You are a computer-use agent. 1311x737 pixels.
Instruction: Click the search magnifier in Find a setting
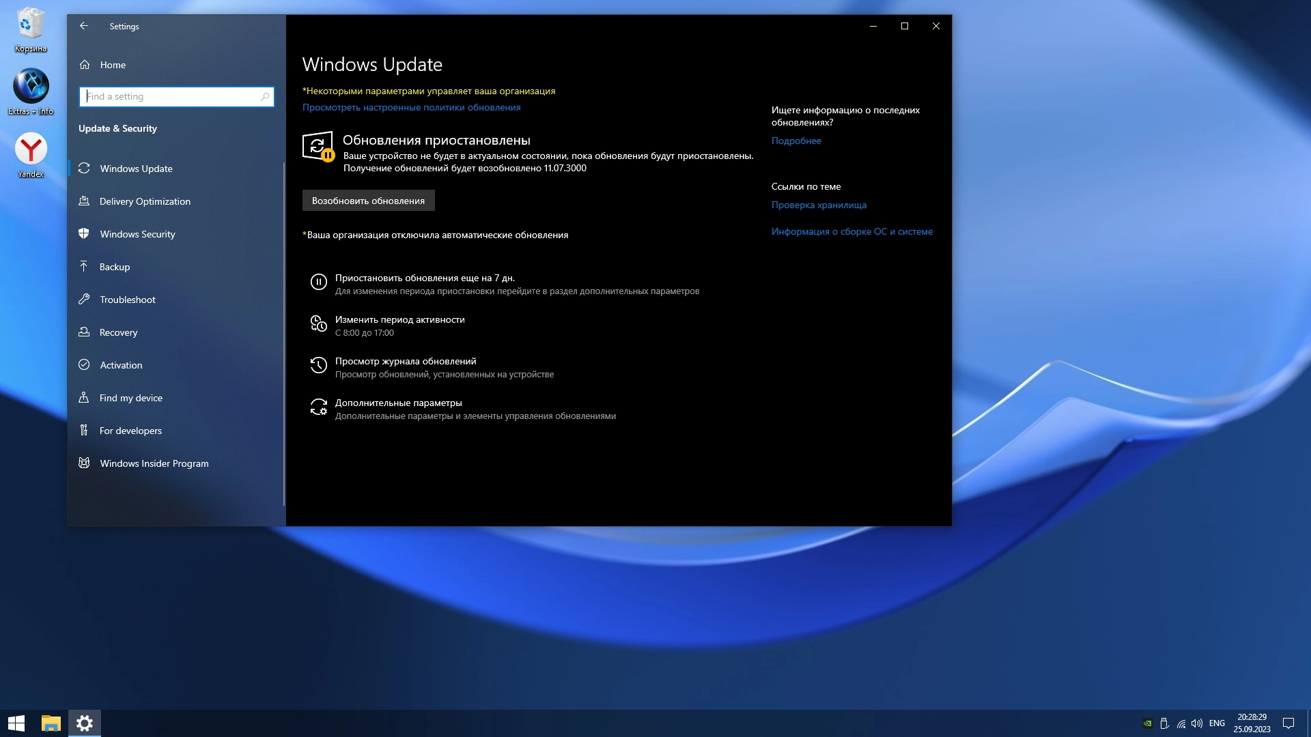coord(265,97)
